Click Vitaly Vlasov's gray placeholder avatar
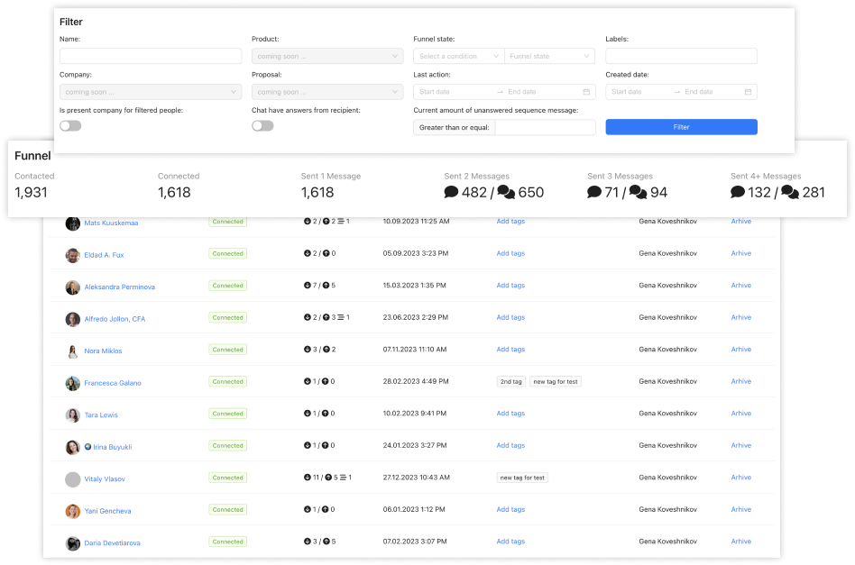Viewport: 855px width, 565px height. point(72,479)
